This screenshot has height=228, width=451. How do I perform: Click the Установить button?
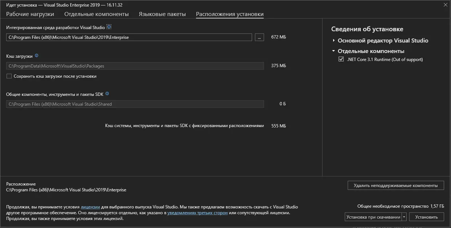tap(427, 217)
